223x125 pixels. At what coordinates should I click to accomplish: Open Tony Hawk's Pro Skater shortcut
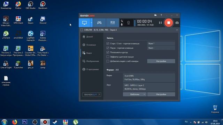tap(43, 51)
